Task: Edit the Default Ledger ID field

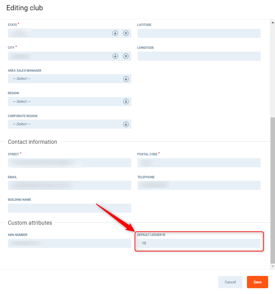Action: point(199,243)
